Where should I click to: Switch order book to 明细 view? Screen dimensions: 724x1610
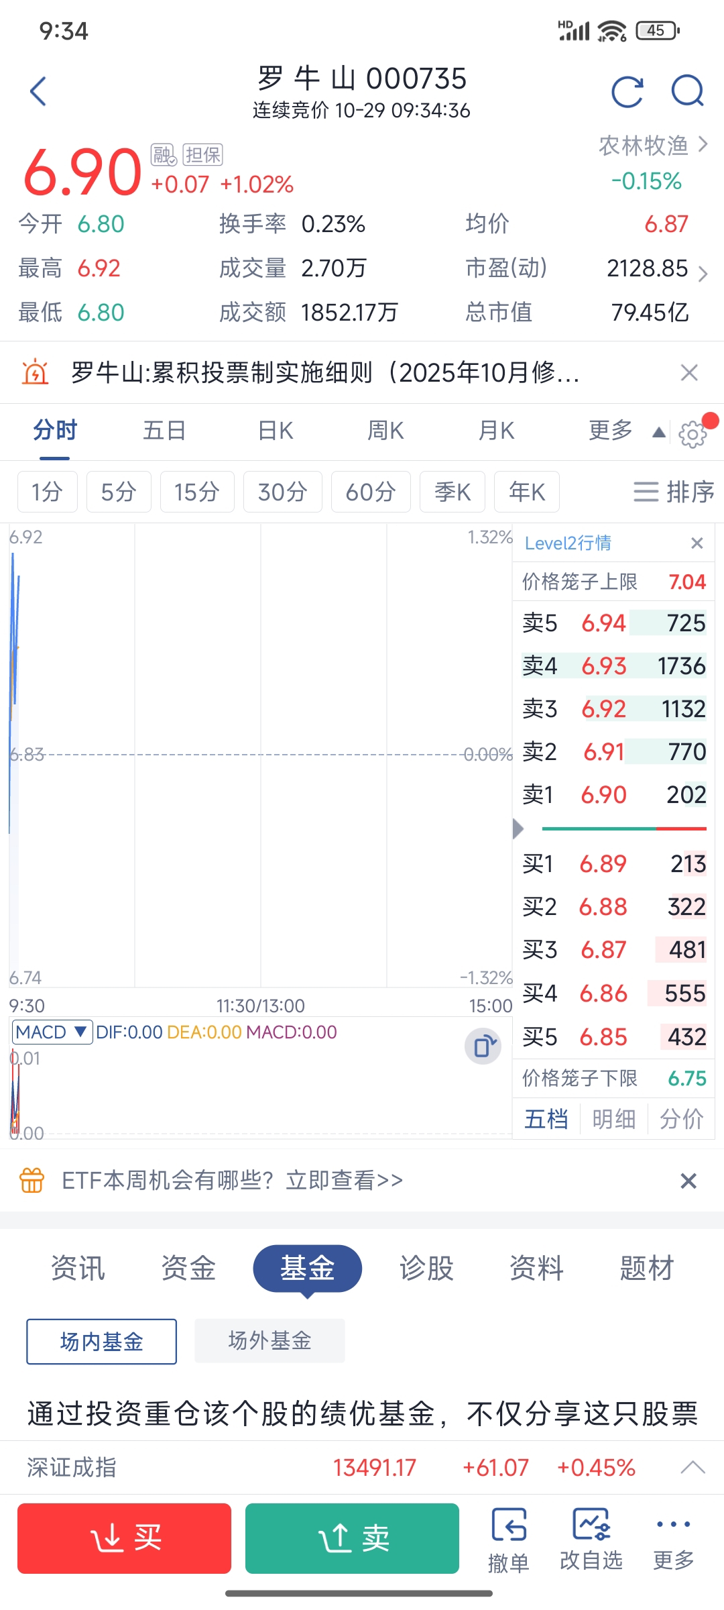(613, 1118)
